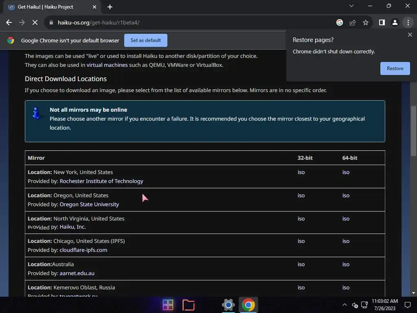Screen dimensions: 417x313
Task: Click the scrollbar down arrow
Action: 413,293
